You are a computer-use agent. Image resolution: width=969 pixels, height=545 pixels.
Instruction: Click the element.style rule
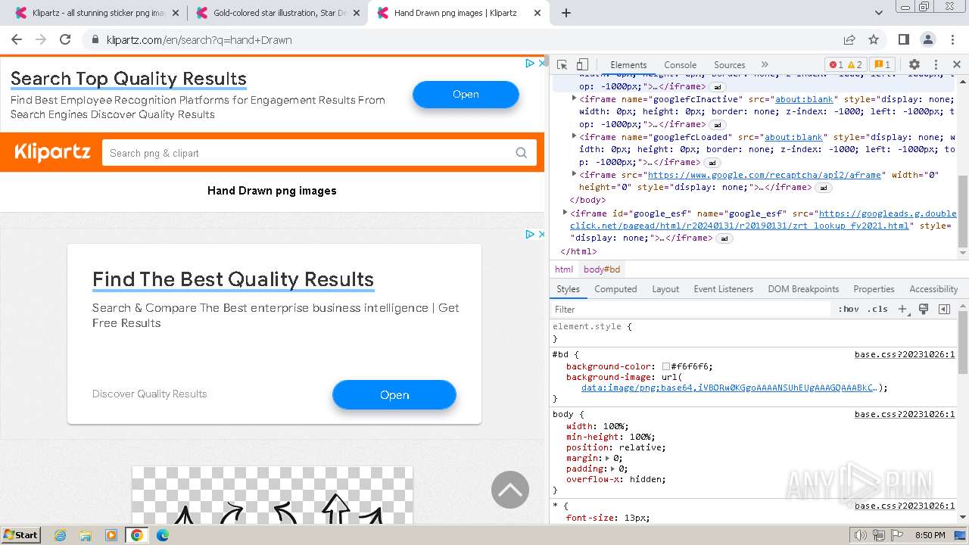(590, 326)
